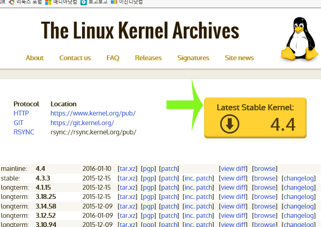Select stable version number 4.3.3
This screenshot has height=227, width=321.
click(43, 178)
